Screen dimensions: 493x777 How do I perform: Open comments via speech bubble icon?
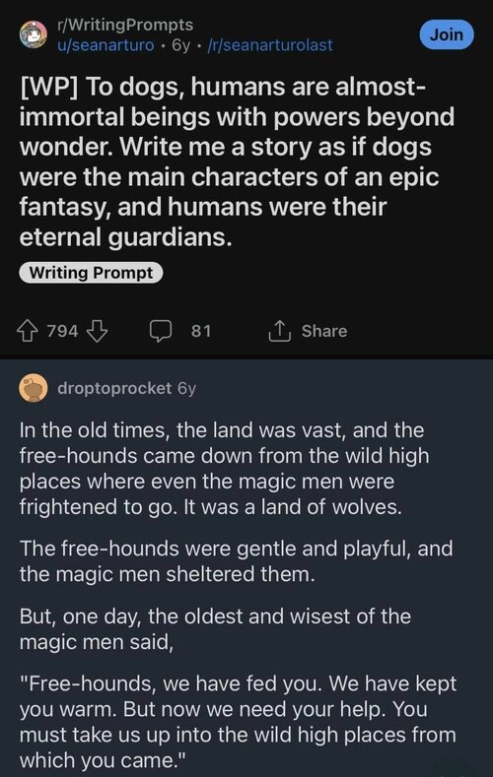click(161, 331)
